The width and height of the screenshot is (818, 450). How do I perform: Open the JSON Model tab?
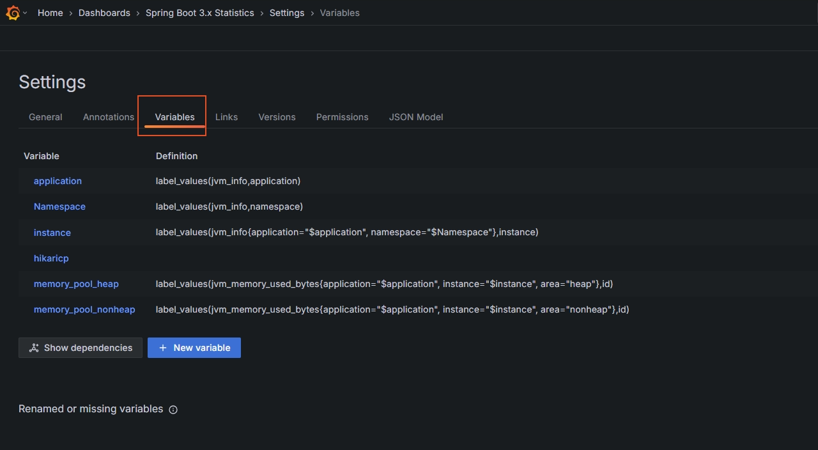(x=416, y=117)
